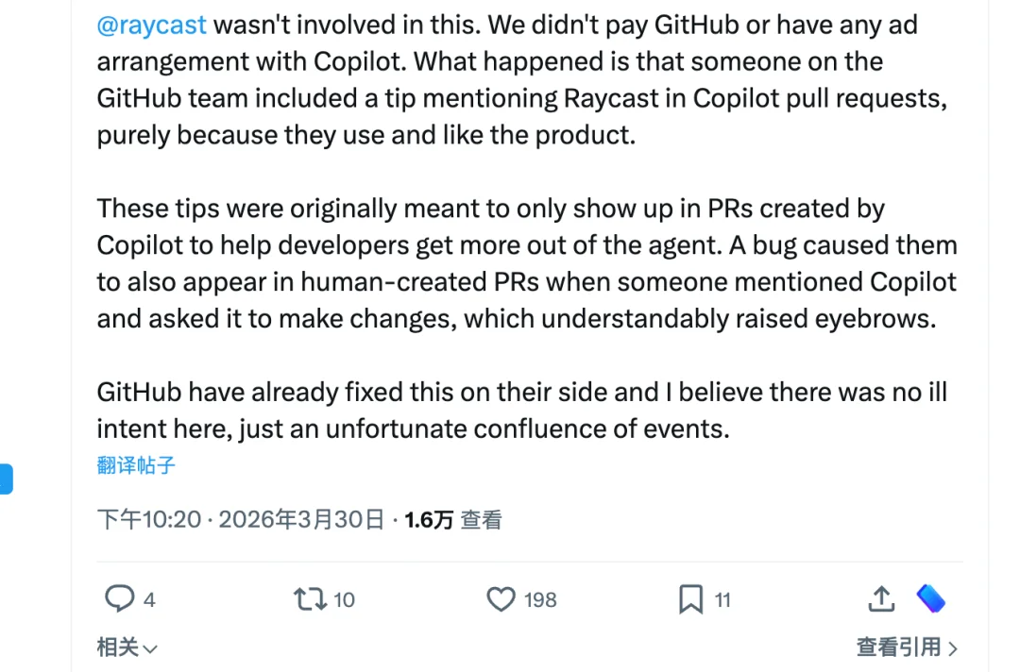Open the share menu via upload arrow icon
This screenshot has height=672, width=1020.
[x=880, y=598]
